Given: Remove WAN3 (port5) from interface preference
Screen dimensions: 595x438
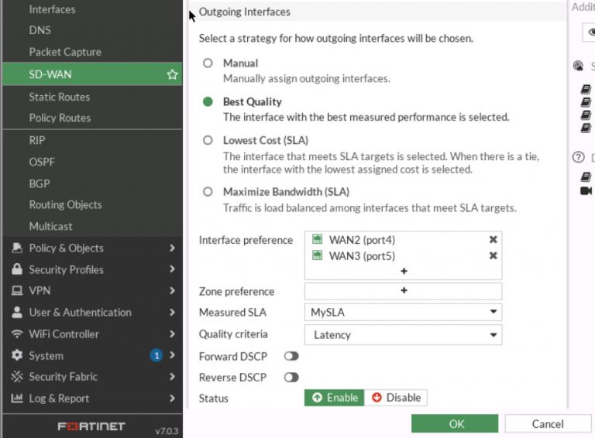Looking at the screenshot, I should (493, 256).
